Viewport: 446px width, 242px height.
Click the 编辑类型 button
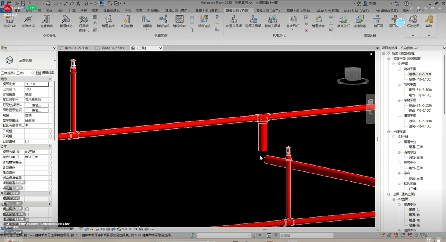46,73
